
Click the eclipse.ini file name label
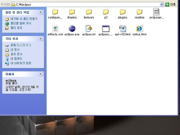point(89,34)
